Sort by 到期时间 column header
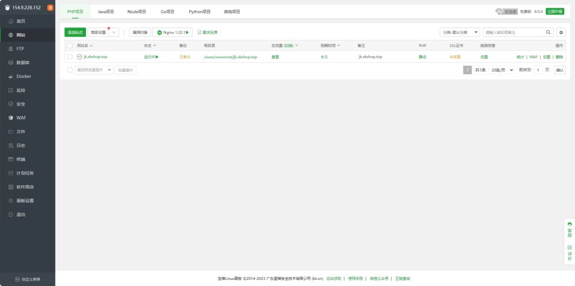This screenshot has height=286, width=575. (x=330, y=45)
